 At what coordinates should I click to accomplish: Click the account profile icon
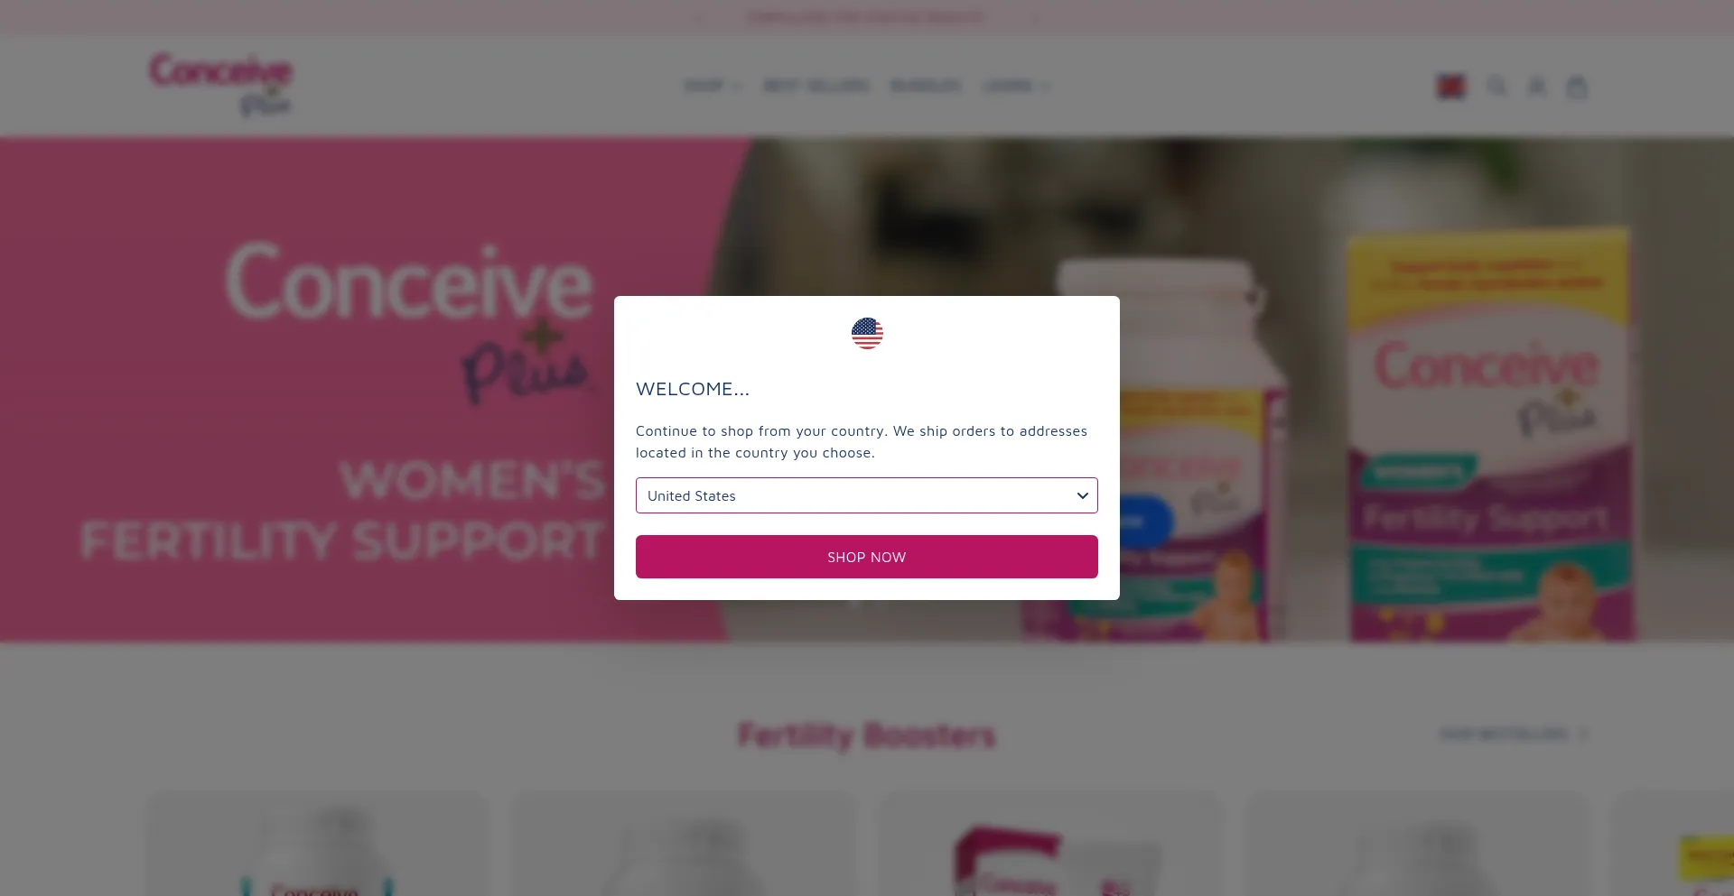click(1536, 87)
